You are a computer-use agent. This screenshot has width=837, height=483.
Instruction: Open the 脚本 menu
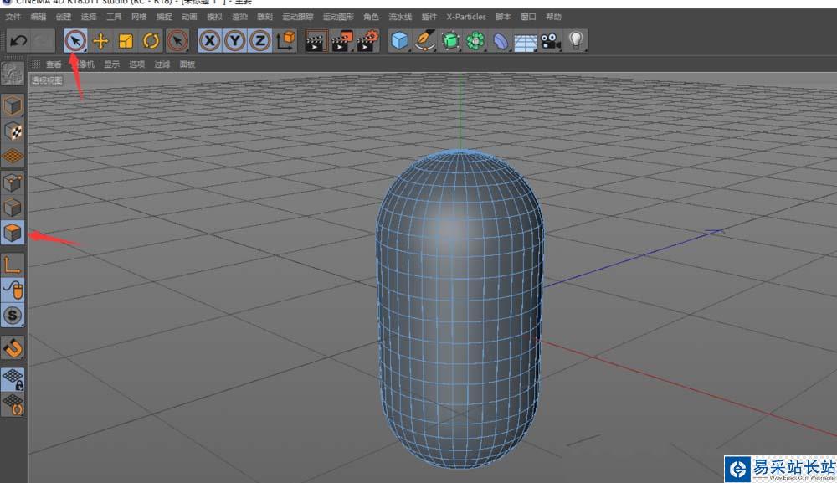tap(503, 17)
